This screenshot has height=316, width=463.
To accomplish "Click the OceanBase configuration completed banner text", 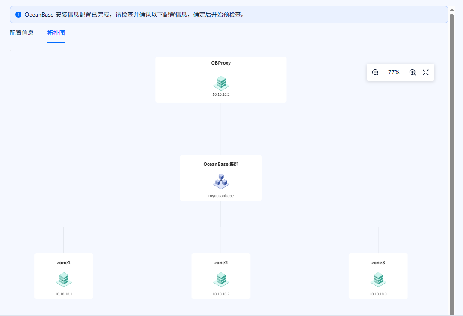I will tap(135, 15).
